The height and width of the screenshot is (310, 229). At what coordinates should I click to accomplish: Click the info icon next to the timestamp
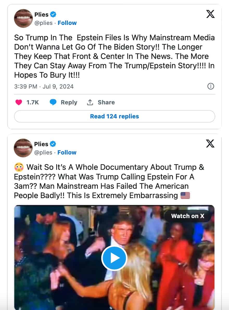[211, 86]
